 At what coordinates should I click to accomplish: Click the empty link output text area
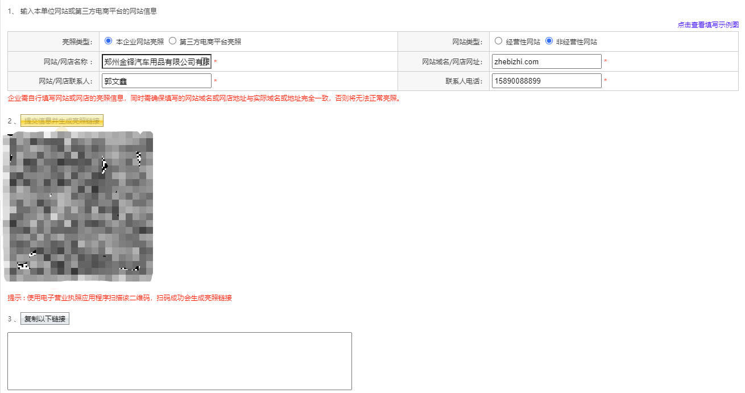180,361
